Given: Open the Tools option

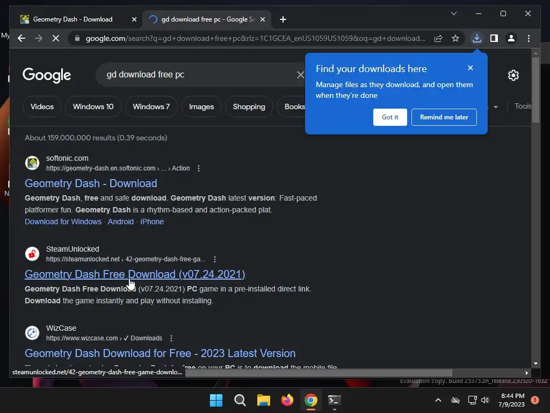Looking at the screenshot, I should click(x=523, y=106).
